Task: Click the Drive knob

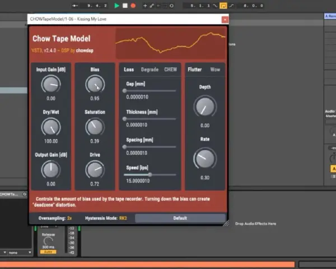Action: pyautogui.click(x=95, y=169)
